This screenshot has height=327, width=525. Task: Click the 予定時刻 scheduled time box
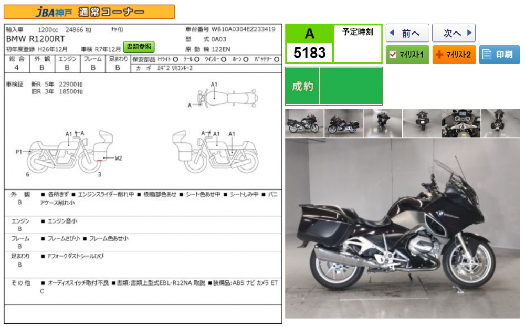[358, 43]
